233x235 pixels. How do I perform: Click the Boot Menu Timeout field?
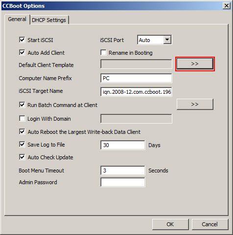[123, 171]
